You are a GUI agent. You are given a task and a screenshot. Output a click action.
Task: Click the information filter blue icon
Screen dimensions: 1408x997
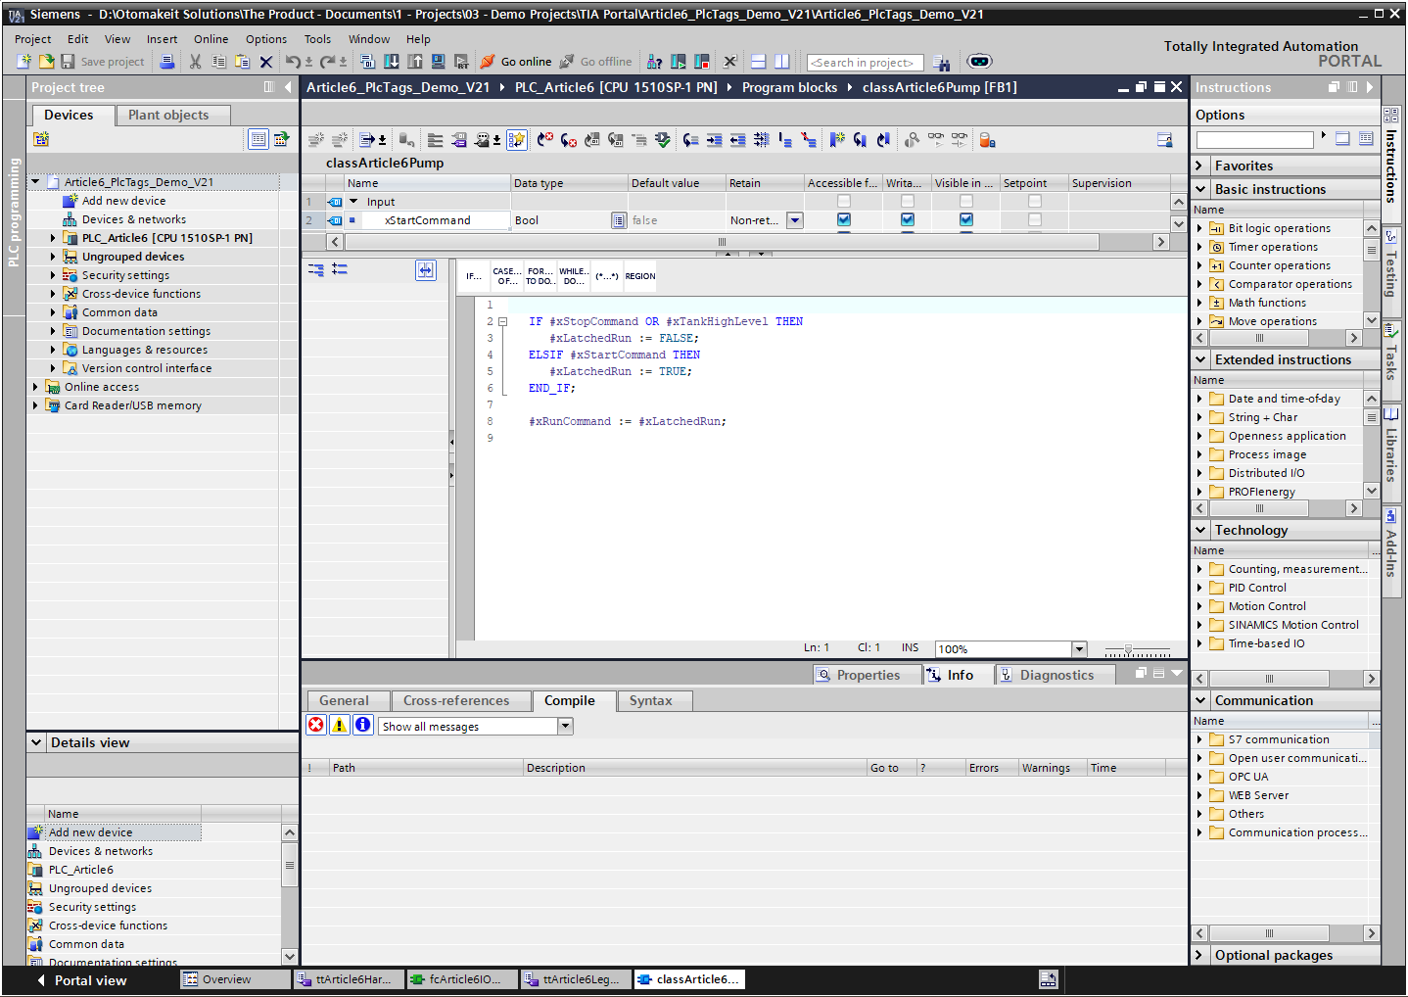[363, 725]
